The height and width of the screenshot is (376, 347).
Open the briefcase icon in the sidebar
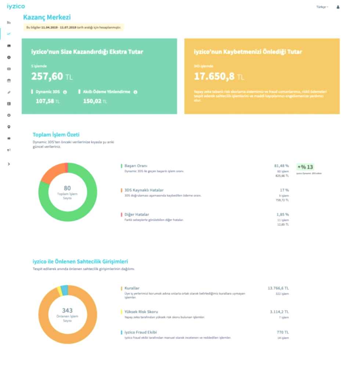tap(9, 46)
